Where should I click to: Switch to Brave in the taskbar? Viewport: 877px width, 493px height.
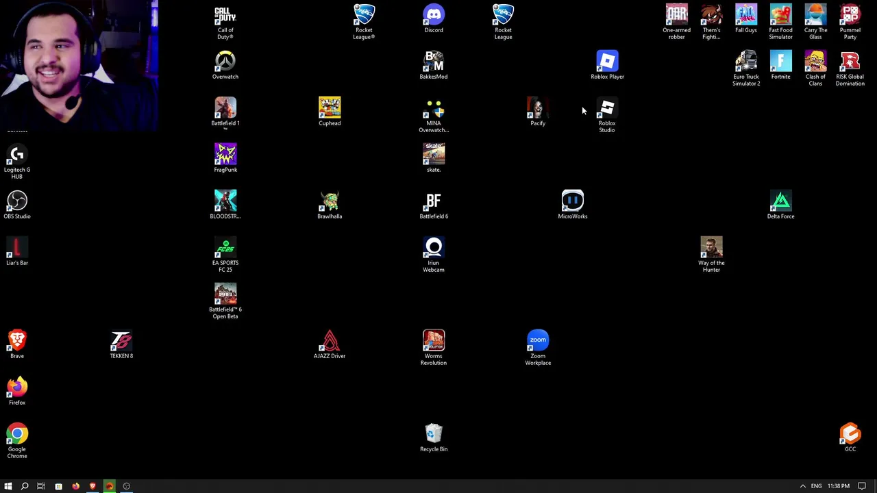(92, 486)
